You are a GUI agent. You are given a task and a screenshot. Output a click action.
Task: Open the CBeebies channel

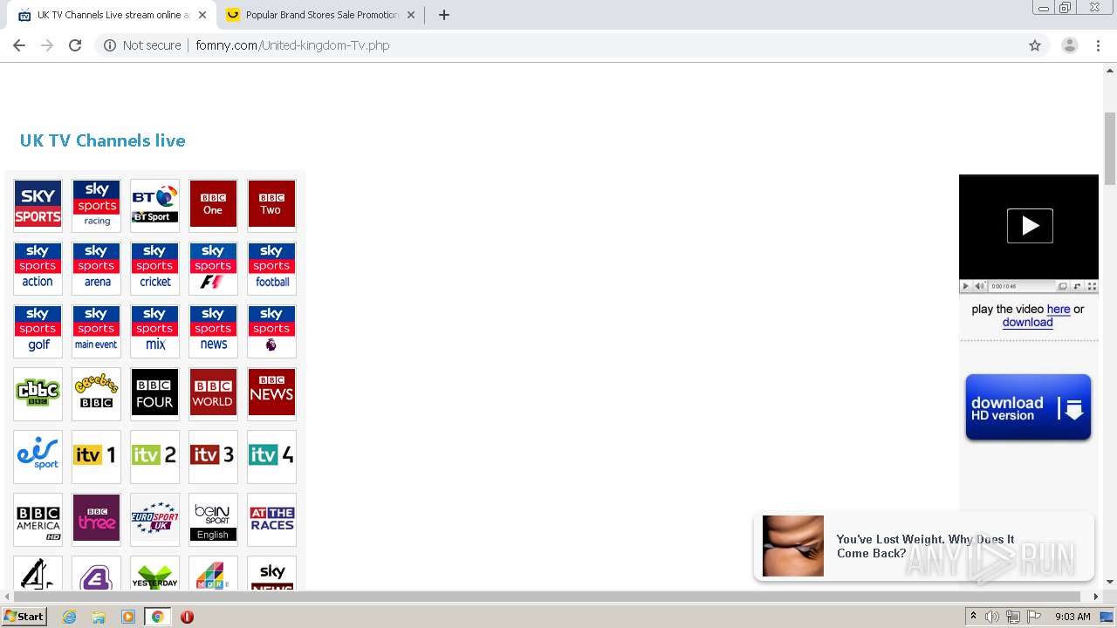tap(96, 394)
